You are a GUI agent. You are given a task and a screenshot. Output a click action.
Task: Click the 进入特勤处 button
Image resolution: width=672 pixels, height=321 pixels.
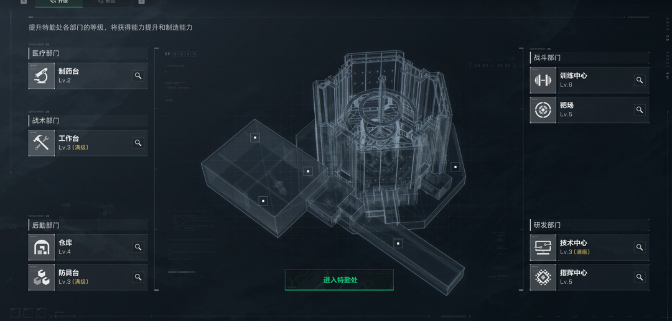pyautogui.click(x=339, y=280)
